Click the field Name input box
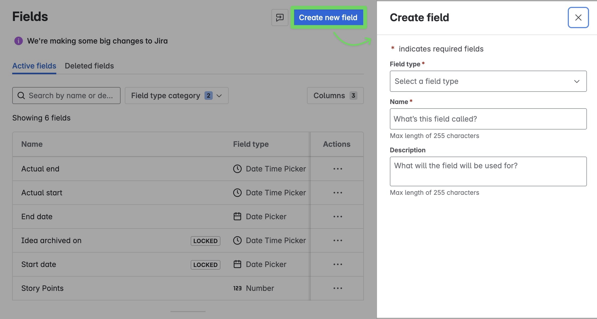Viewport: 597px width, 319px height. point(488,119)
